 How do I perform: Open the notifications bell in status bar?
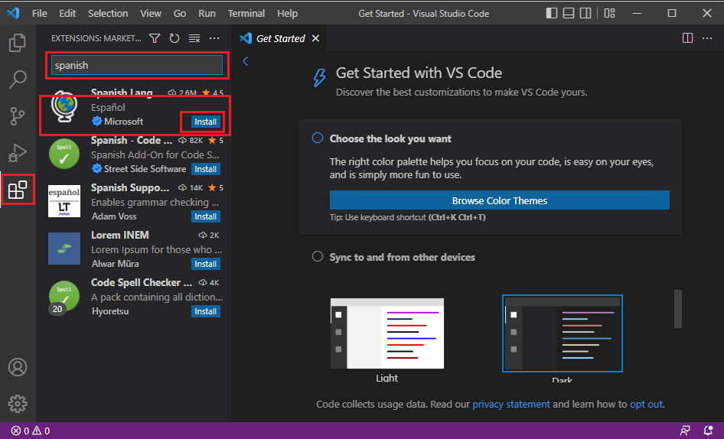coord(708,431)
